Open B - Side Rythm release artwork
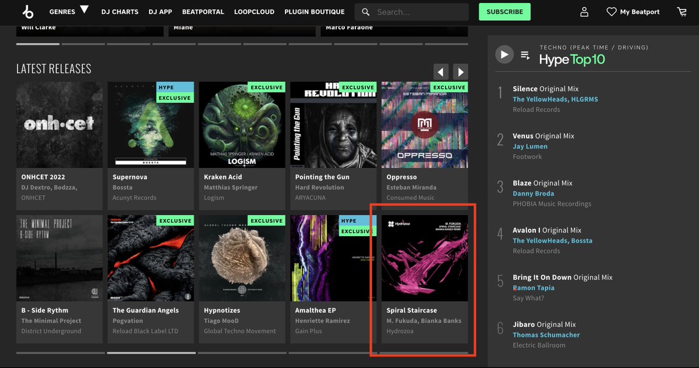 (x=59, y=258)
